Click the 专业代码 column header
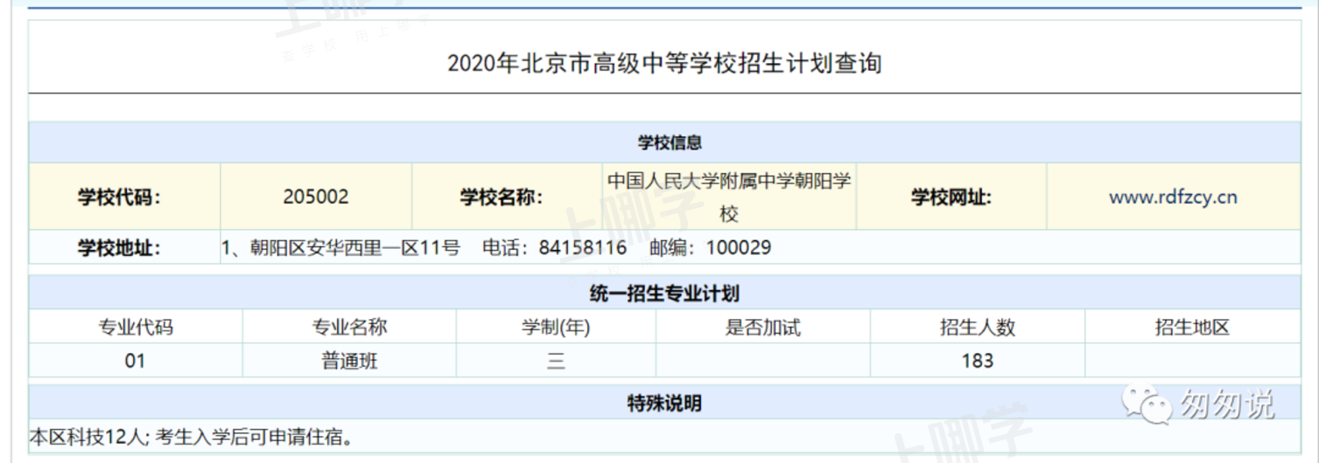This screenshot has height=463, width=1319. tap(136, 328)
